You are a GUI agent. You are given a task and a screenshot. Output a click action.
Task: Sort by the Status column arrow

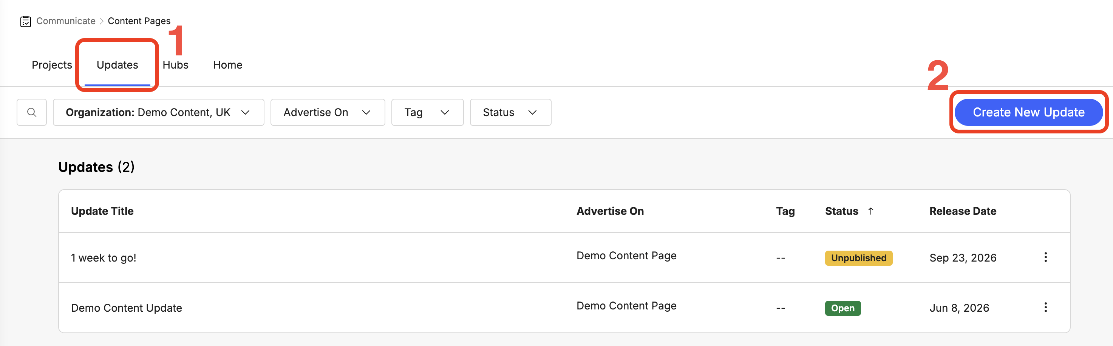[x=870, y=211]
